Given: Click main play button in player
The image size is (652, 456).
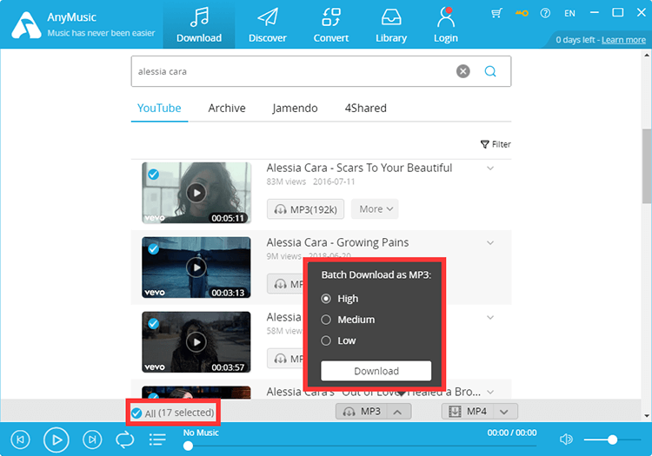Looking at the screenshot, I should [x=57, y=439].
